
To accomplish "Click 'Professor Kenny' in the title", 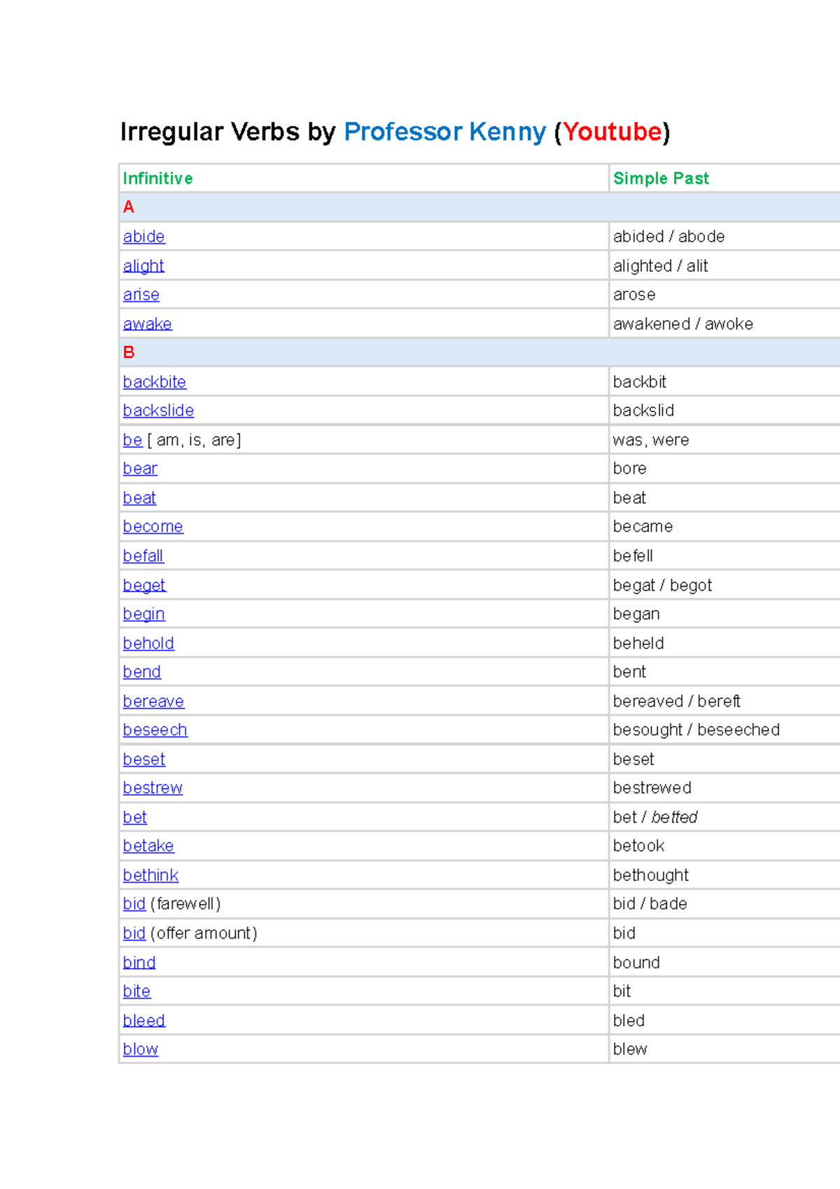I will pos(444,132).
